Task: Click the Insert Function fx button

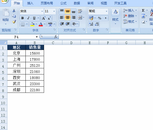Action: point(56,37)
